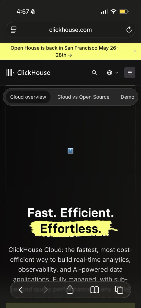
Task: Tap the 4:57 clock in status bar
Action: tap(23, 12)
